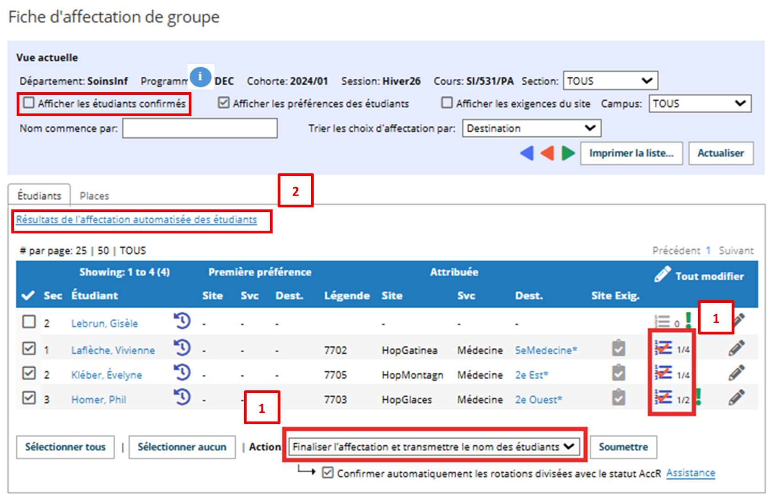Click the blue left arrow icon
Screen dimensions: 769x503
(527, 153)
